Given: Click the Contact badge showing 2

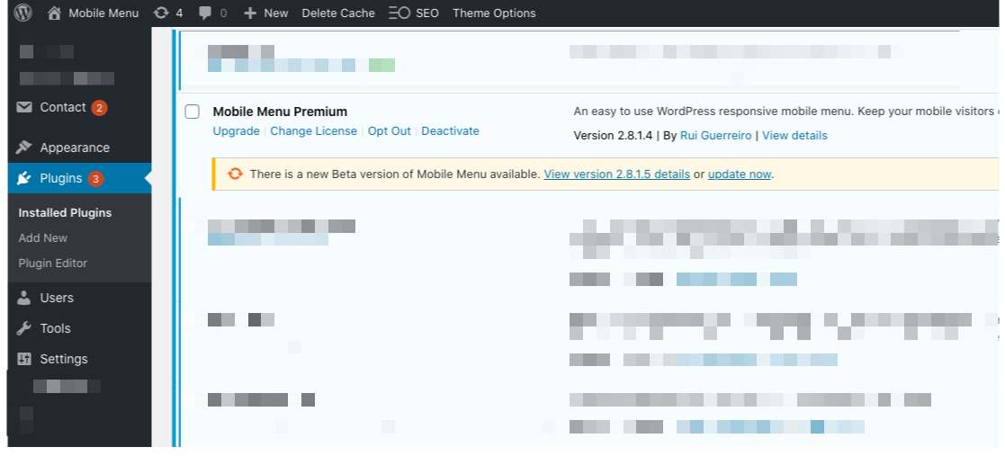Looking at the screenshot, I should coord(99,108).
